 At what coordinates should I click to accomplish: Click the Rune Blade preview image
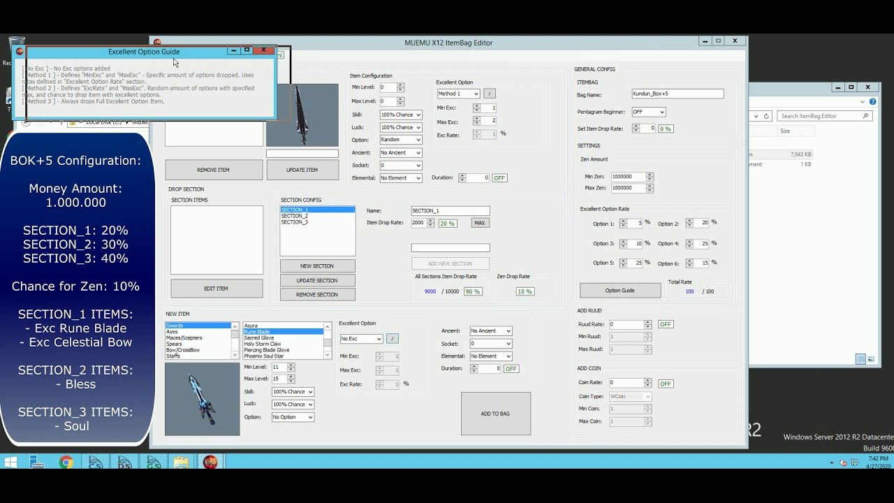tap(202, 399)
